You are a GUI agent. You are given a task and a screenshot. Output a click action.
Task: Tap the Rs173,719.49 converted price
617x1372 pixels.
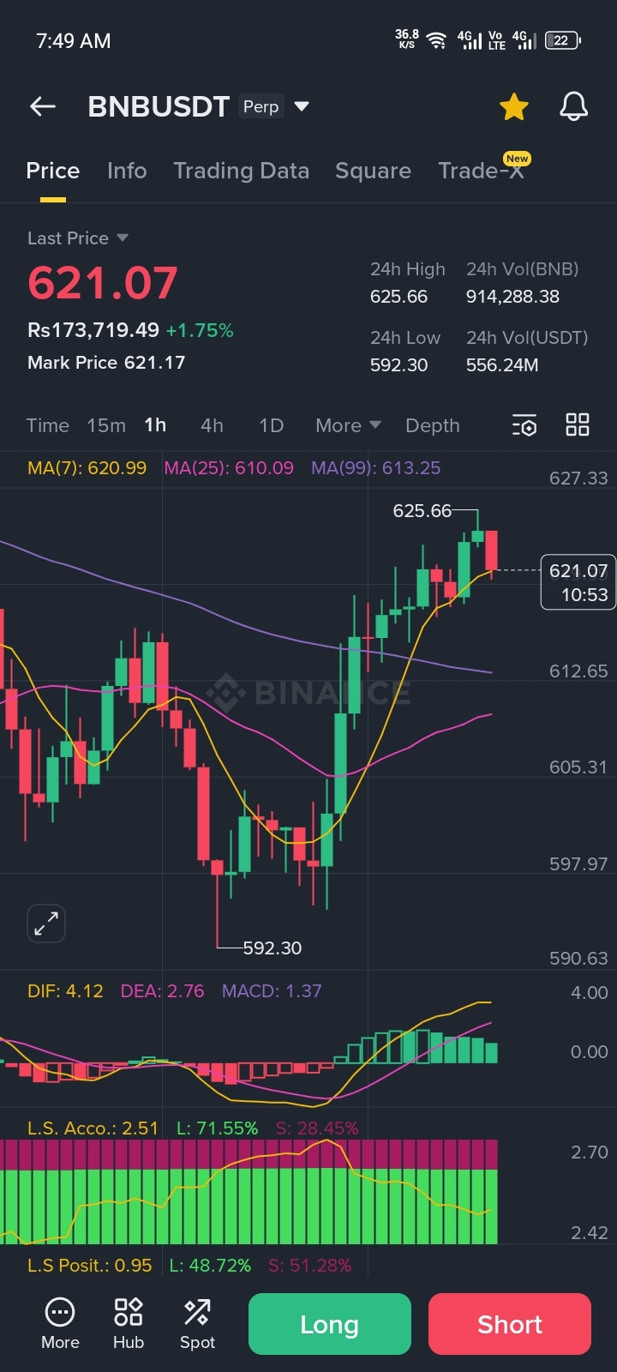tap(93, 330)
